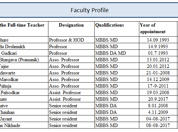This screenshot has height=132, width=178.
Task: Click the Year of appointment header
Action: click(x=158, y=29)
